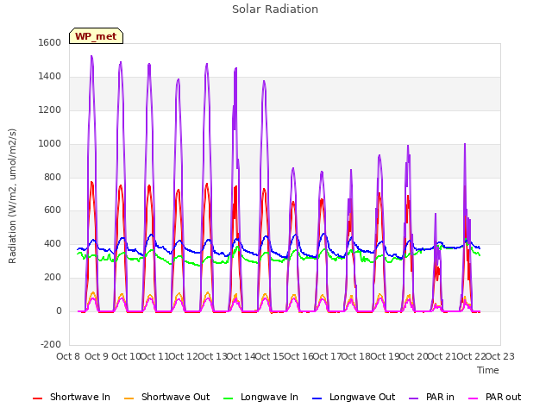Click the Longwave In legend entry
The width and height of the screenshot is (552, 414).
pos(260,398)
